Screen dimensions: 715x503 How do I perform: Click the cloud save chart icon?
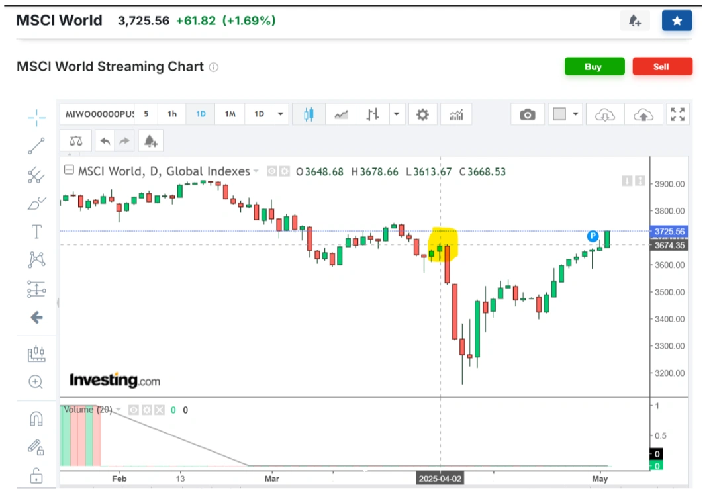[x=643, y=114]
